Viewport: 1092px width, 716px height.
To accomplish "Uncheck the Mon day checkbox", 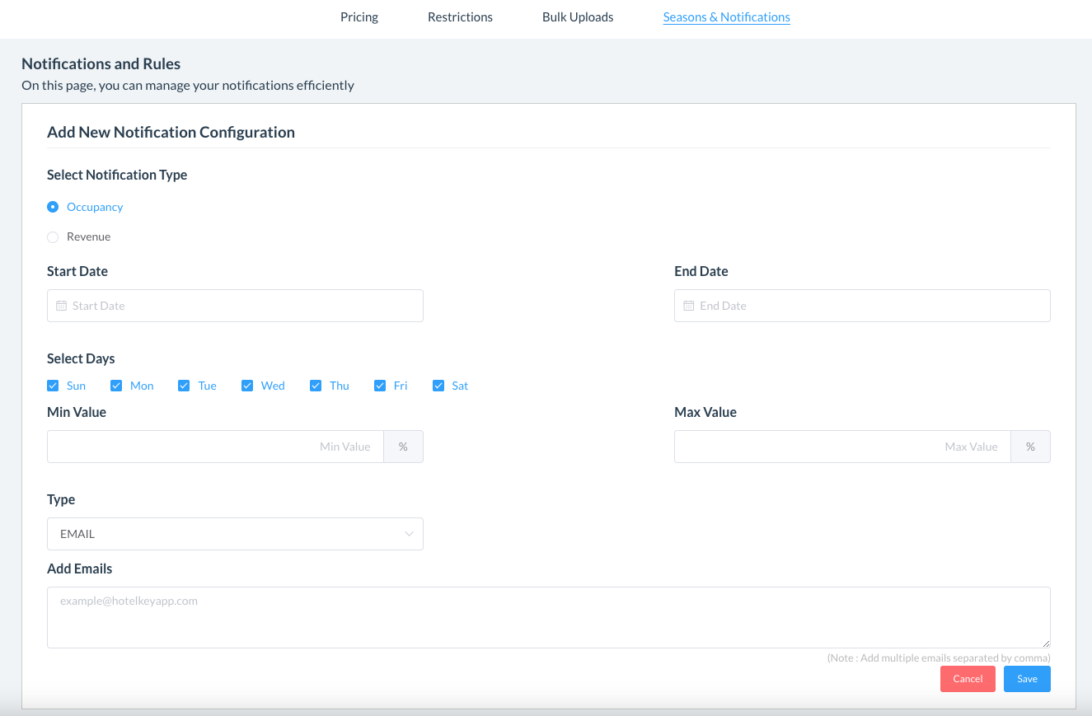I will 116,386.
